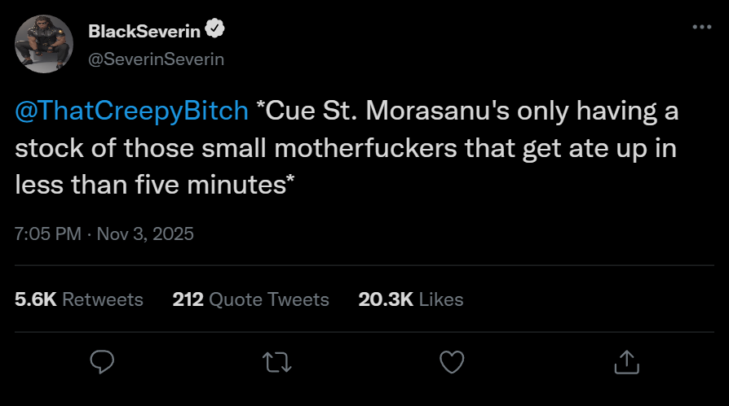This screenshot has width=729, height=406.
Task: Click the reply speech bubble icon
Action: click(x=102, y=361)
